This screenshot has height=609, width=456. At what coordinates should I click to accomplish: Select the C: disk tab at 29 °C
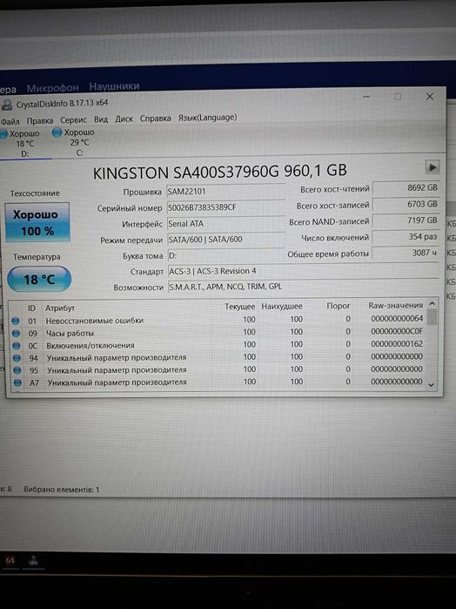click(x=77, y=143)
